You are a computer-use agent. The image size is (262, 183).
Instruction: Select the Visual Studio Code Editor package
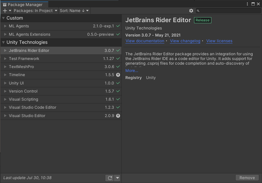click(61, 107)
